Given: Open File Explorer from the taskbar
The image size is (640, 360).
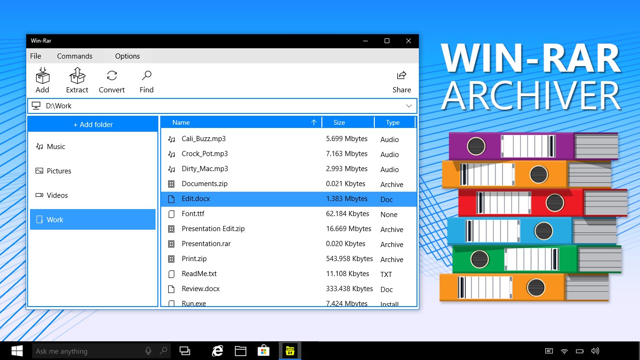Looking at the screenshot, I should pos(241,351).
